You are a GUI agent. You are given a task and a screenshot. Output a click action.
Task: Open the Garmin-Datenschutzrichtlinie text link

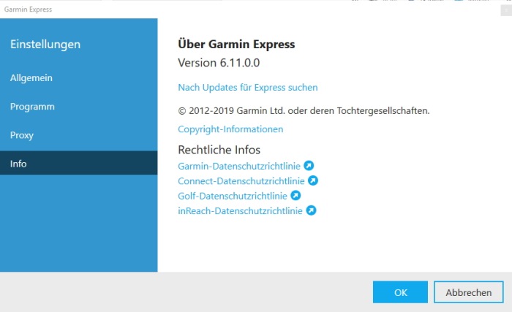(x=240, y=166)
